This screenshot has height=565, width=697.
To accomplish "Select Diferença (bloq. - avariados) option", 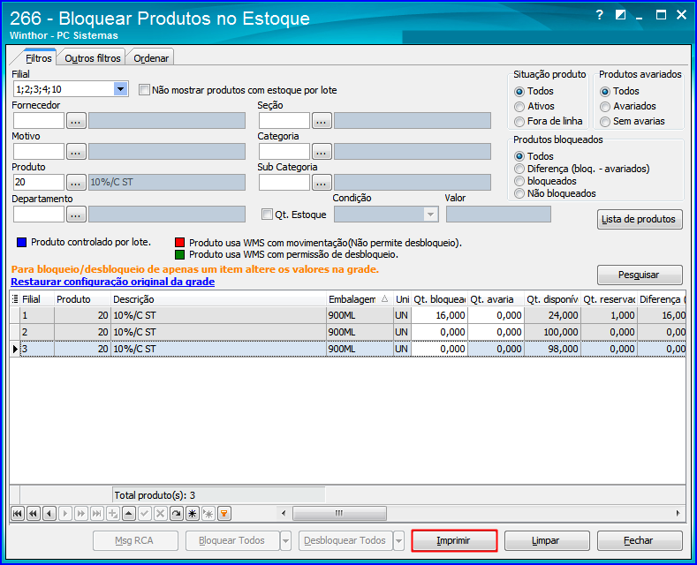I will point(519,169).
